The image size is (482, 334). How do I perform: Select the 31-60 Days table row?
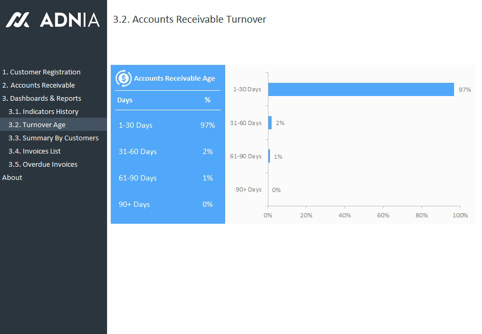point(167,152)
